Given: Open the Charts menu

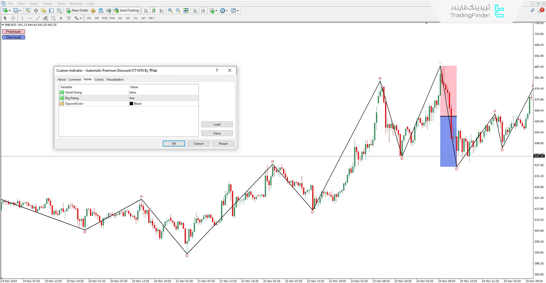Looking at the screenshot, I should pyautogui.click(x=47, y=4).
